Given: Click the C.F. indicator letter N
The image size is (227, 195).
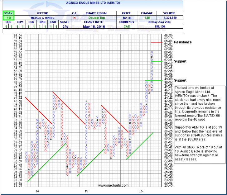Looking at the screenshot, I should click(x=75, y=18).
